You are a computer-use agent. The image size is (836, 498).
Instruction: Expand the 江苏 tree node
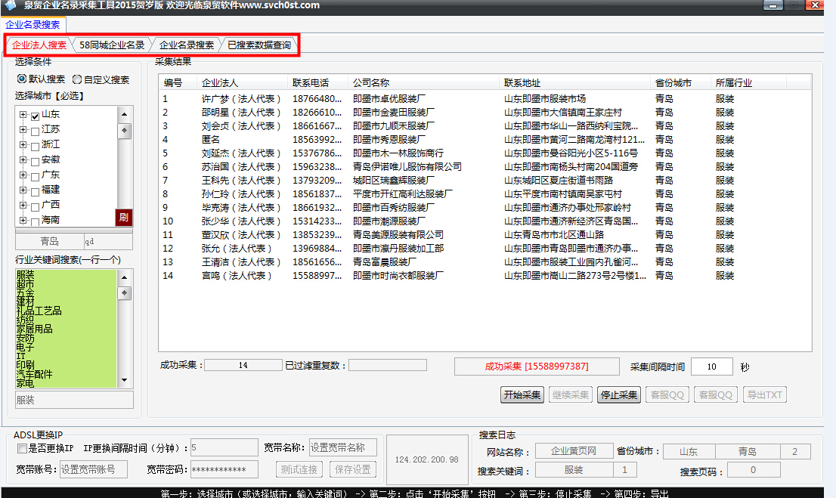23,129
